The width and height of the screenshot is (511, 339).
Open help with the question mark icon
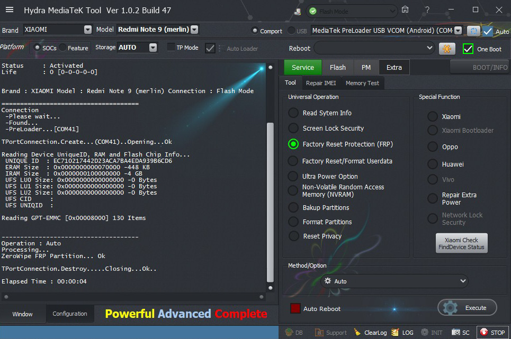[x=427, y=10]
